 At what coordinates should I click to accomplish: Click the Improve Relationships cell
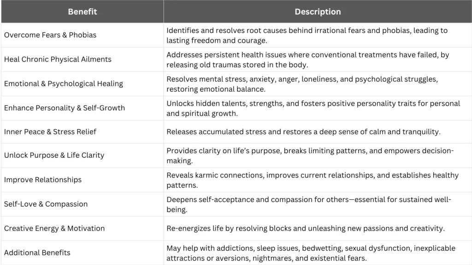point(43,180)
